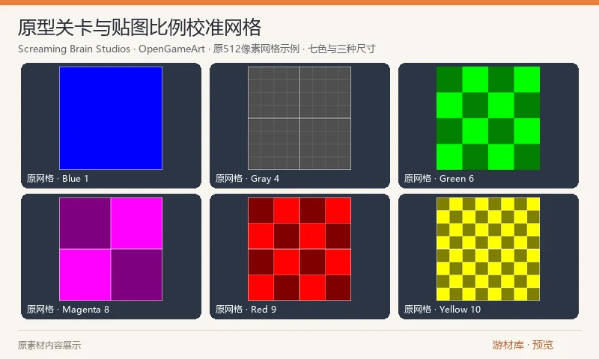Open the Gray 4 grid thumbnail

299,118
